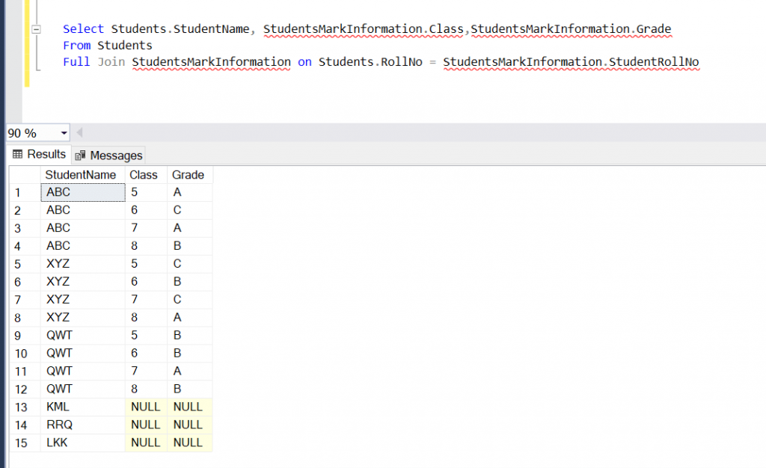Screen dimensions: 766x468
Task: Click the left arrow of the horizontal scrollbar
Action: (81, 133)
